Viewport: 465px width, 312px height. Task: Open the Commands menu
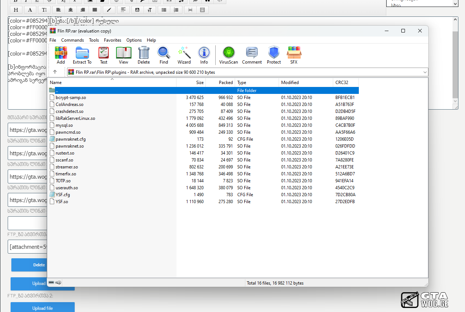coord(72,40)
